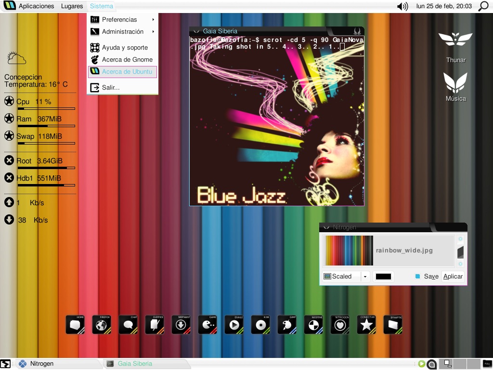Screen dimensions: 493x370
Task: Click the Nitrogen list scrollbar handle
Action: pyautogui.click(x=460, y=251)
